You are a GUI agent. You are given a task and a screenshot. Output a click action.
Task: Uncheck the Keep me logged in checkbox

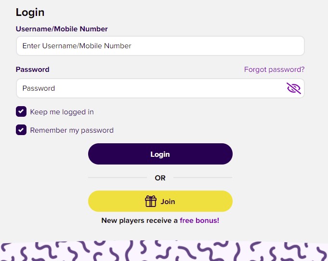click(x=21, y=111)
